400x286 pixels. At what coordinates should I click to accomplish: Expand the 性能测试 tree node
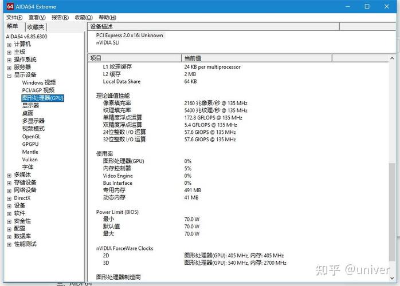pos(9,244)
